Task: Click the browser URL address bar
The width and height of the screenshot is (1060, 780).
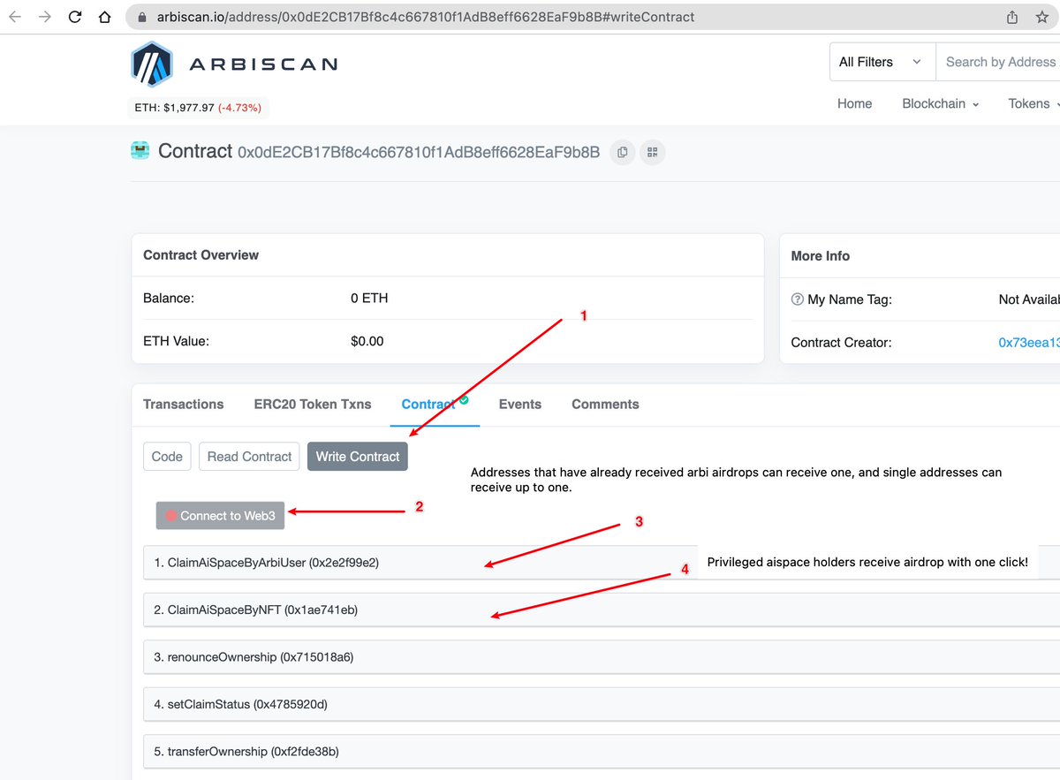Action: 565,17
